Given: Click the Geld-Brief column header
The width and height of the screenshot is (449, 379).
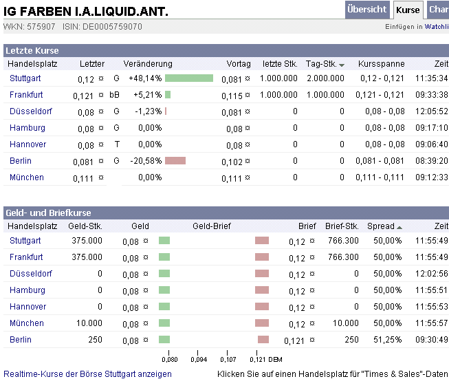Looking at the screenshot, I should (212, 226).
